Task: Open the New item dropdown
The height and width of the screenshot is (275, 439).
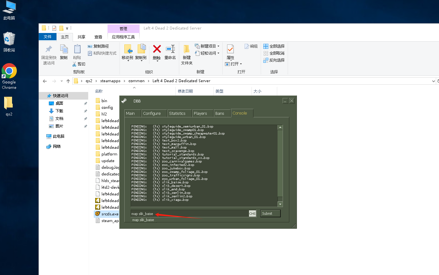Action: pyautogui.click(x=207, y=46)
